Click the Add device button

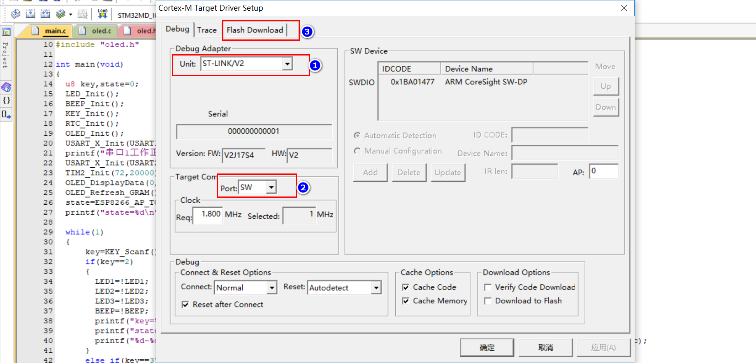[370, 173]
